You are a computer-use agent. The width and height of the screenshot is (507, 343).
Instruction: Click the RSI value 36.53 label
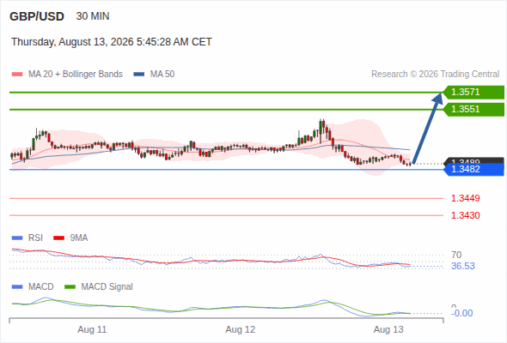[463, 266]
